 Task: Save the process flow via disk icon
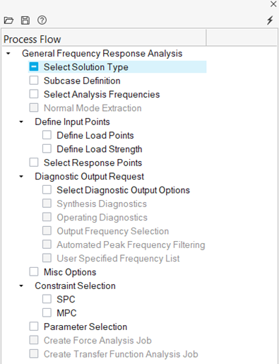(x=25, y=20)
